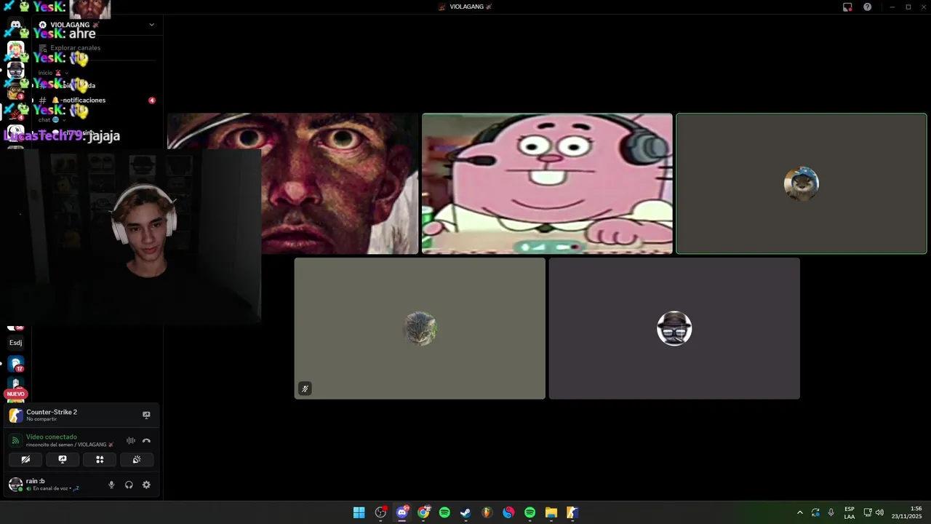The width and height of the screenshot is (931, 524).
Task: Open Discord from the taskbar
Action: point(401,512)
